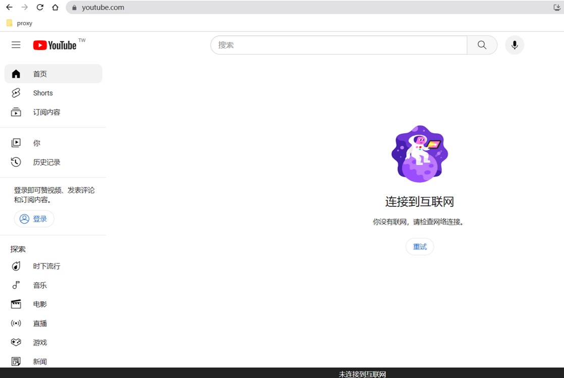Click the gamepad icon beside 游戏
The width and height of the screenshot is (564, 378).
pyautogui.click(x=16, y=342)
